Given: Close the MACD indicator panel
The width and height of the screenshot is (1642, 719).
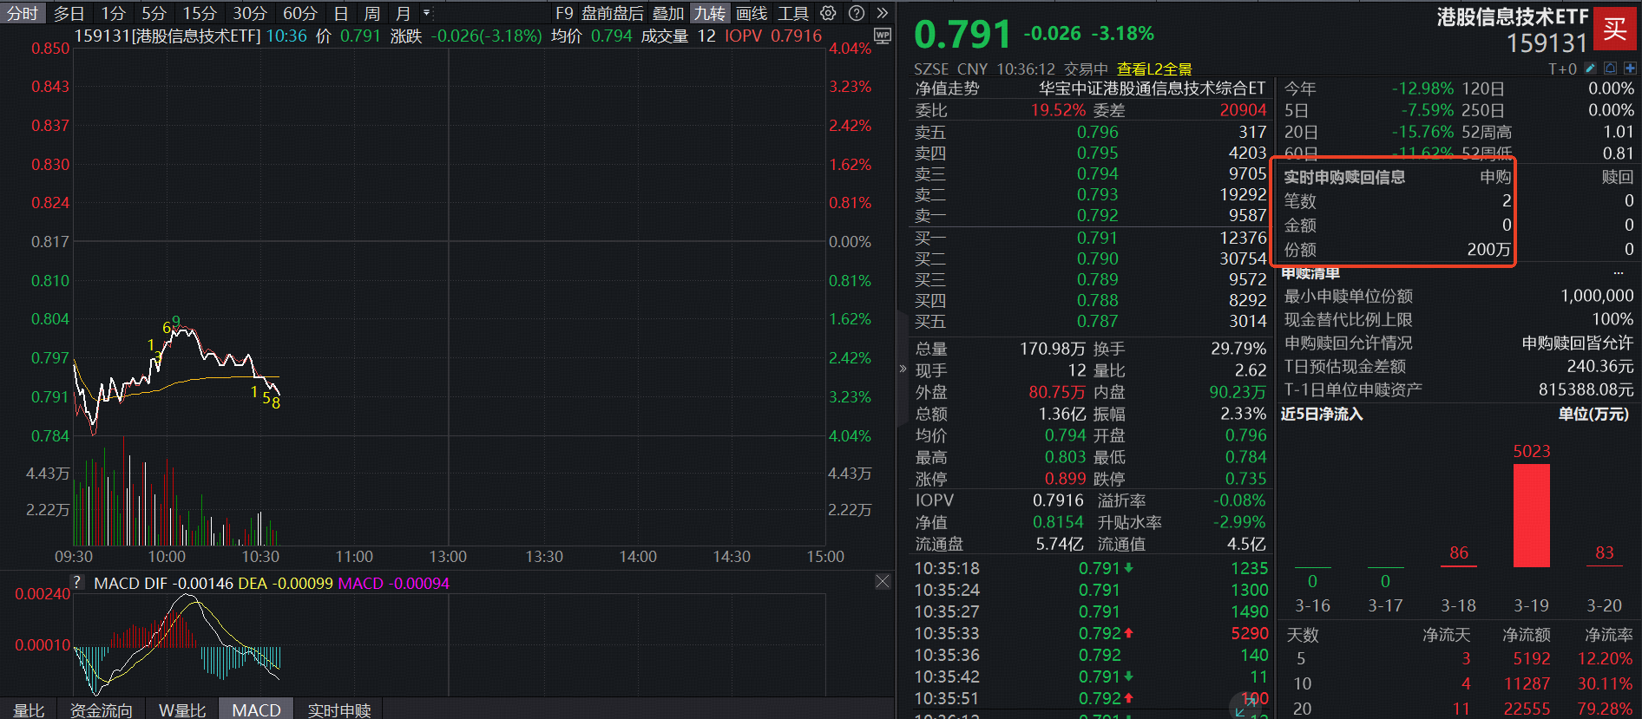Looking at the screenshot, I should pos(883,581).
